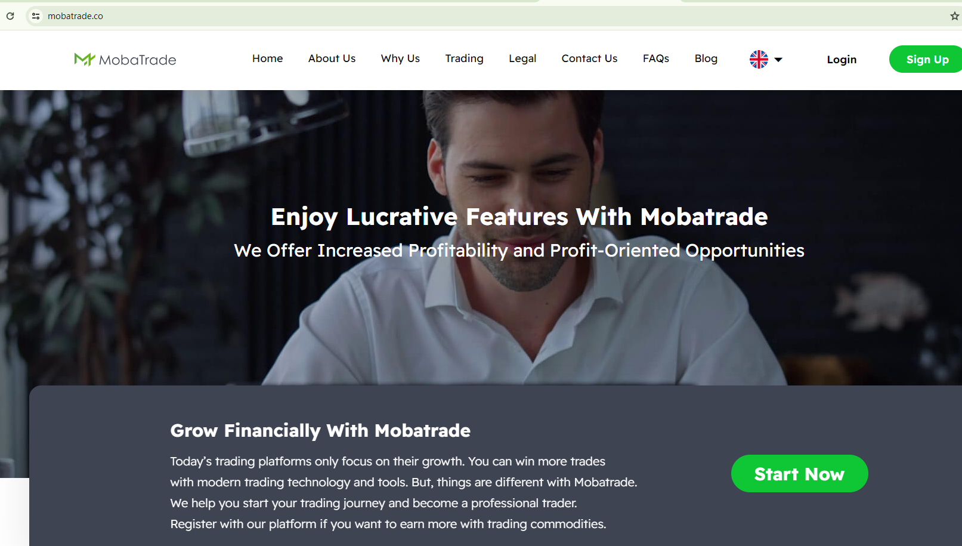Visit the Blog link

click(x=706, y=58)
